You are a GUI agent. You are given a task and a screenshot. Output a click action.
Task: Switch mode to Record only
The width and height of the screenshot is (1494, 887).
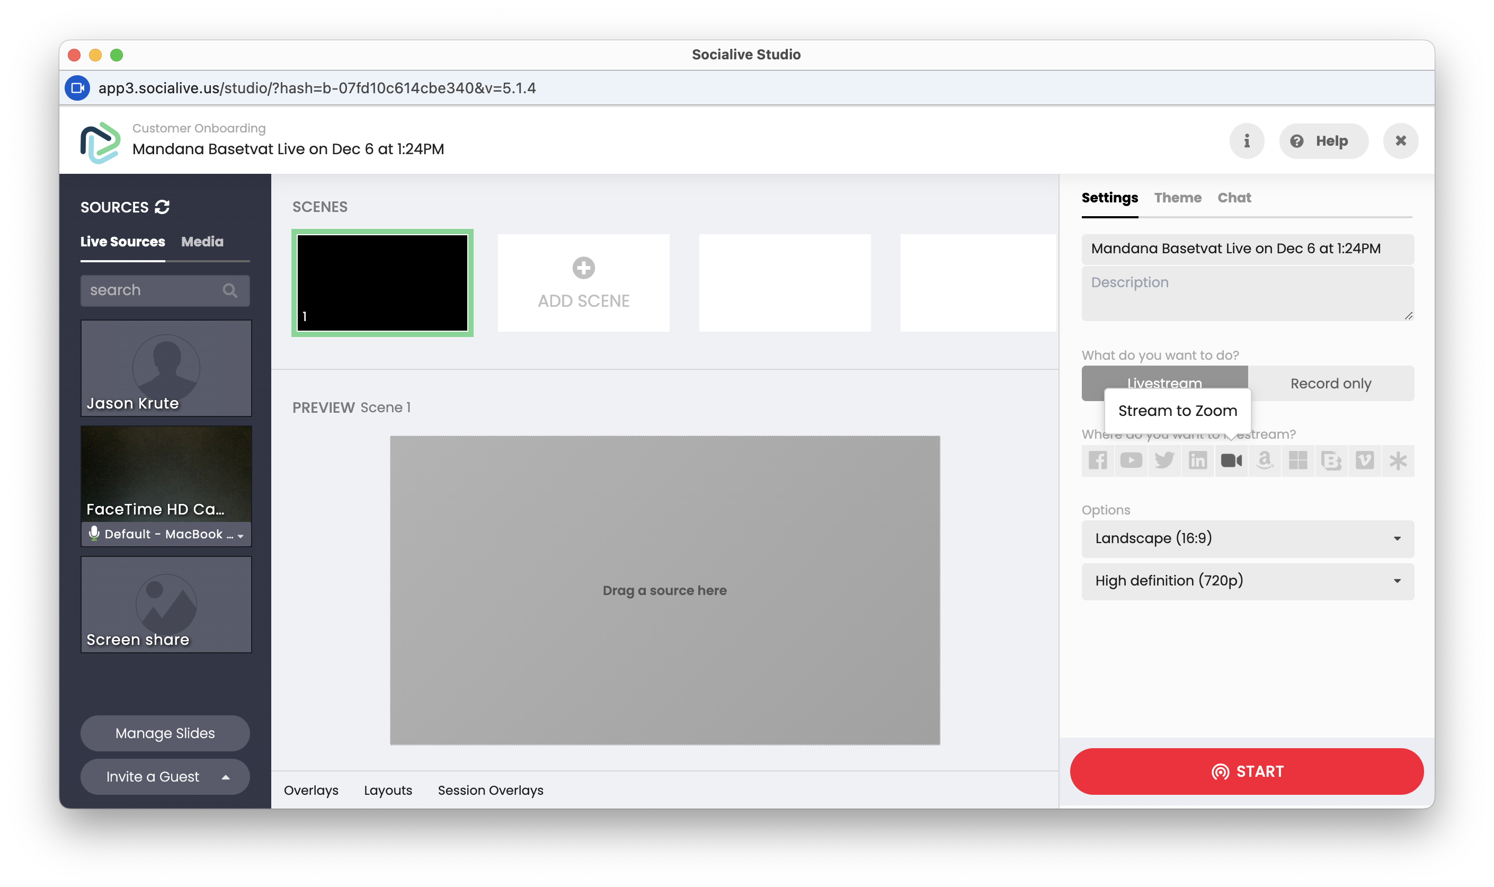pyautogui.click(x=1330, y=383)
